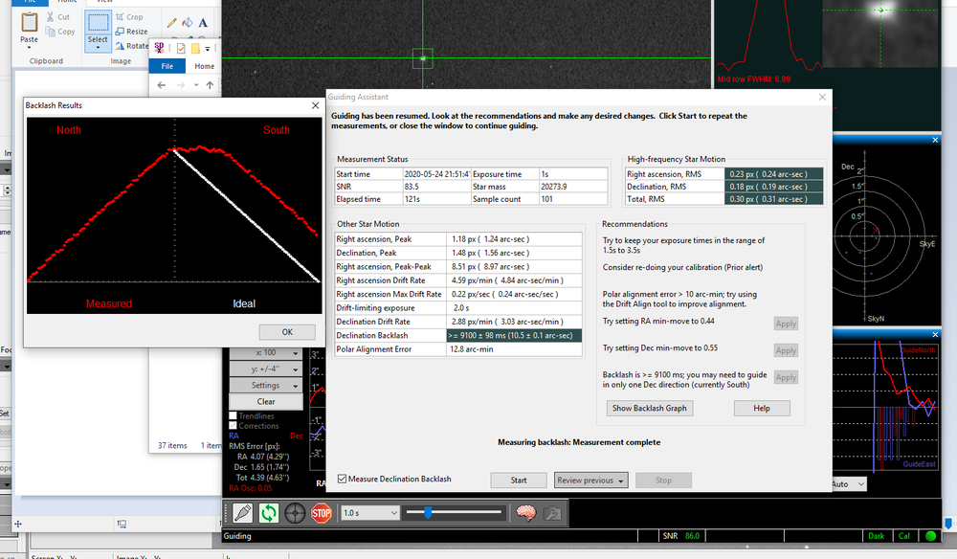Enable the Corrections checkbox

[x=233, y=426]
